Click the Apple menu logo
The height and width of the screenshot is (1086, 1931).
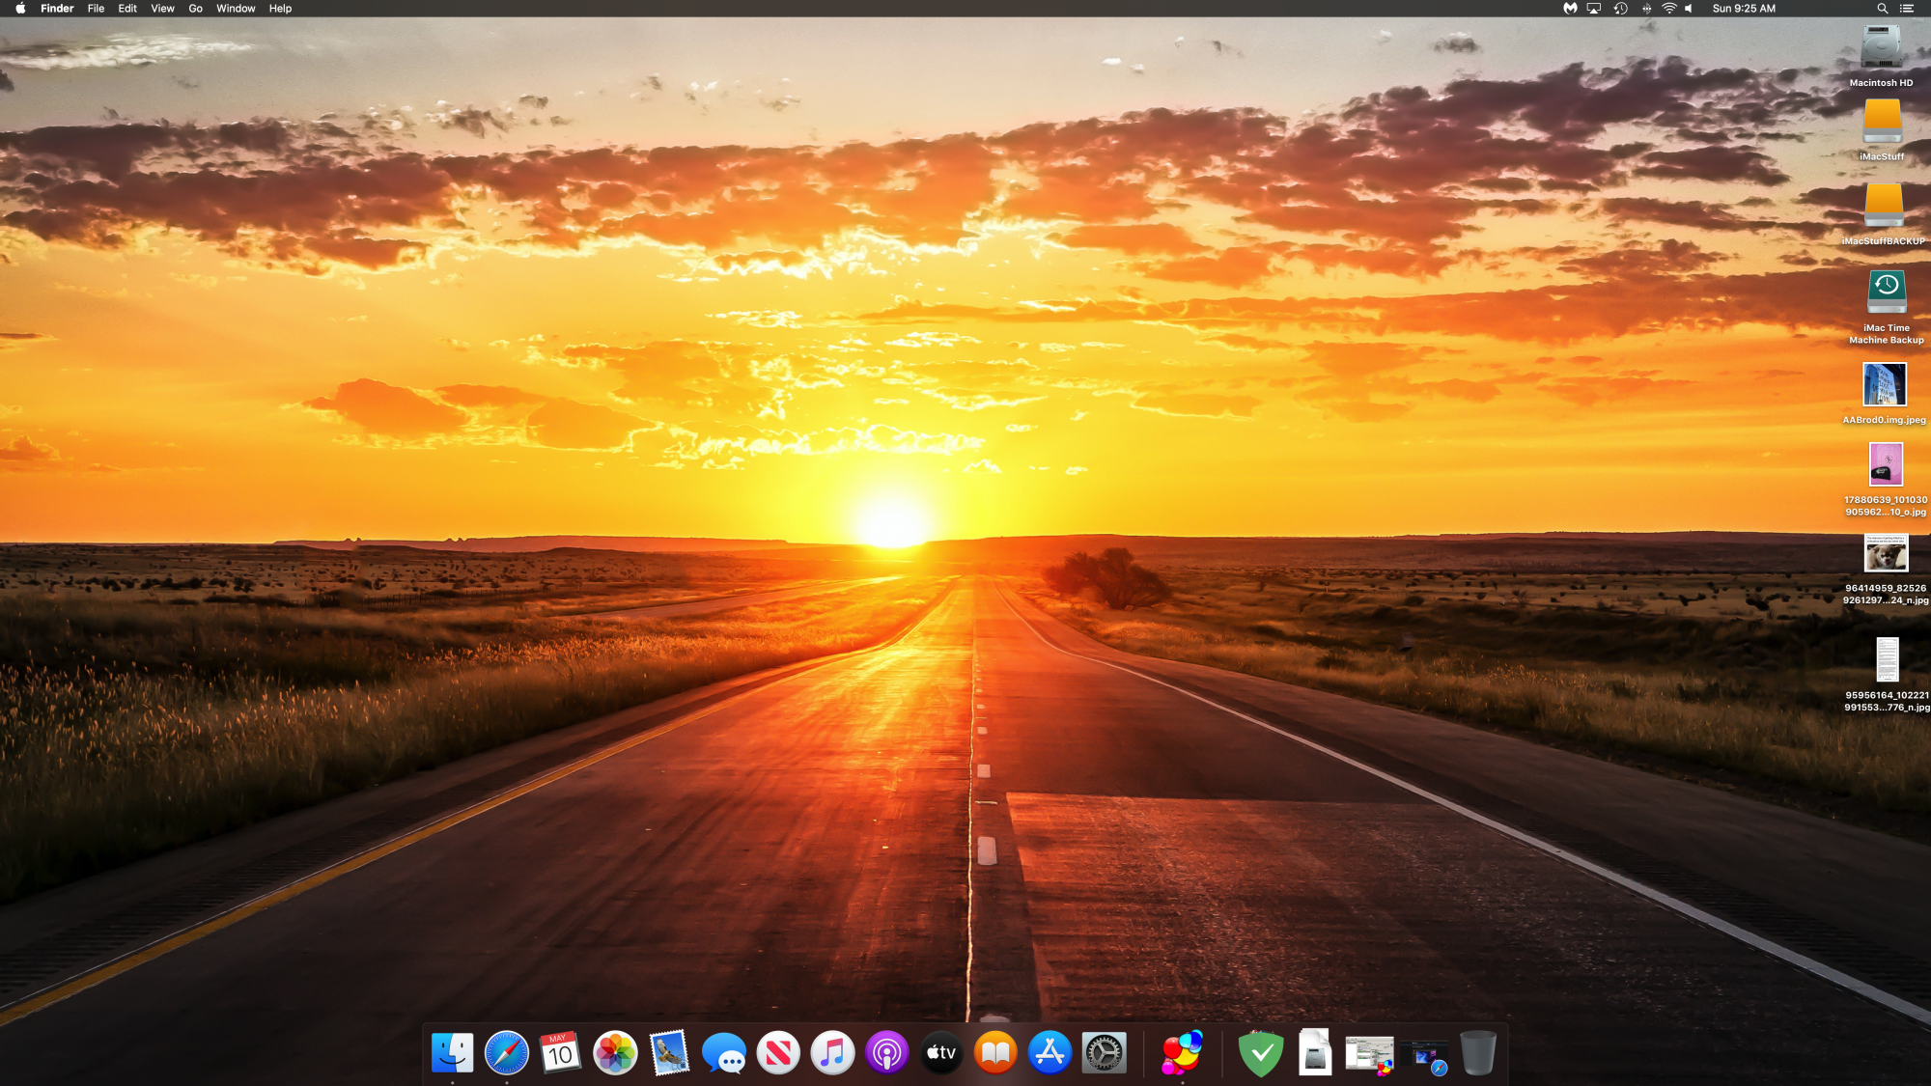pos(20,9)
